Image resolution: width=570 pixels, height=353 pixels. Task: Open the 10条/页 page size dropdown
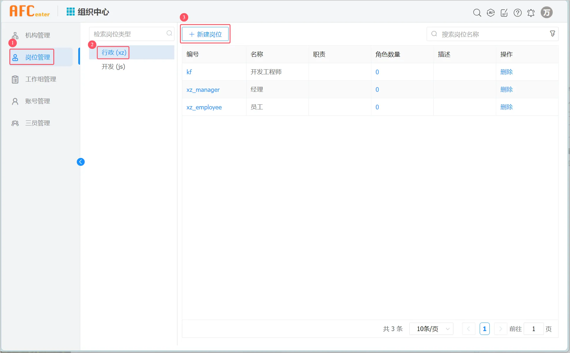coord(431,329)
